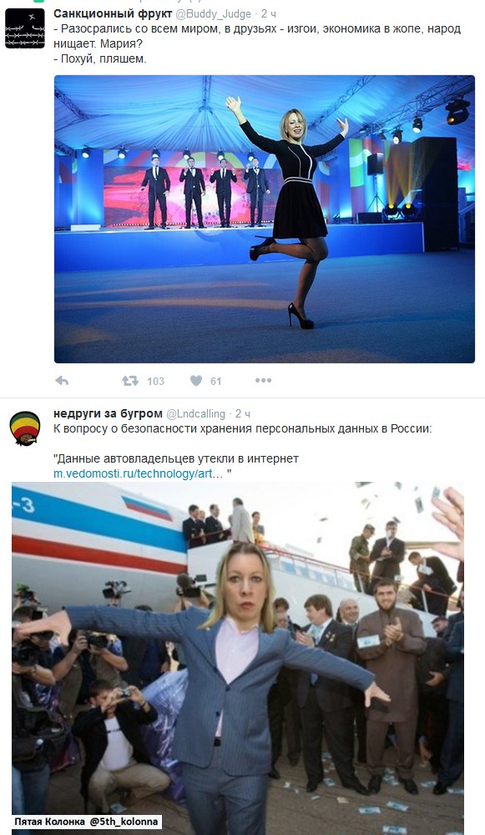Open the Санкционный фрукт profile avatar
Screen dimensions: 485x835
coord(25,28)
